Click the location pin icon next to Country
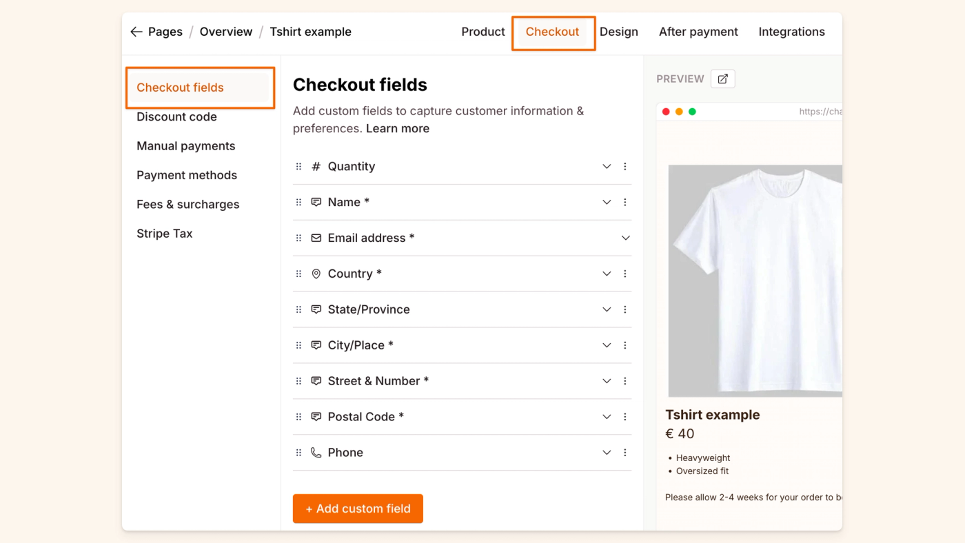This screenshot has height=543, width=965. (316, 274)
